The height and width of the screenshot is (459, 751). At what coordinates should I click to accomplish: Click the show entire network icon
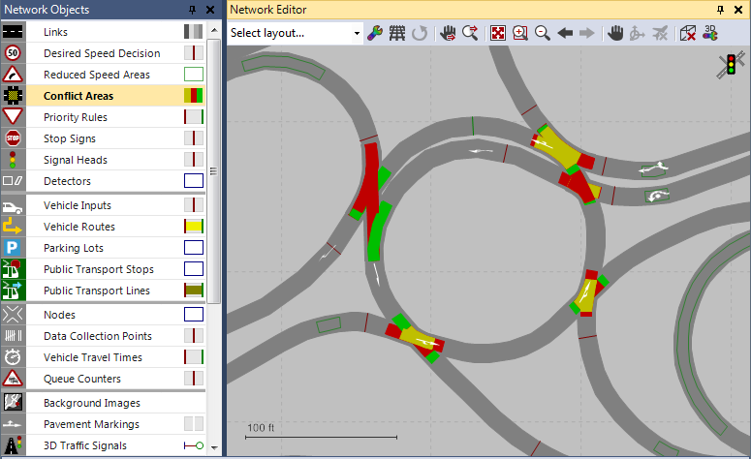(497, 33)
